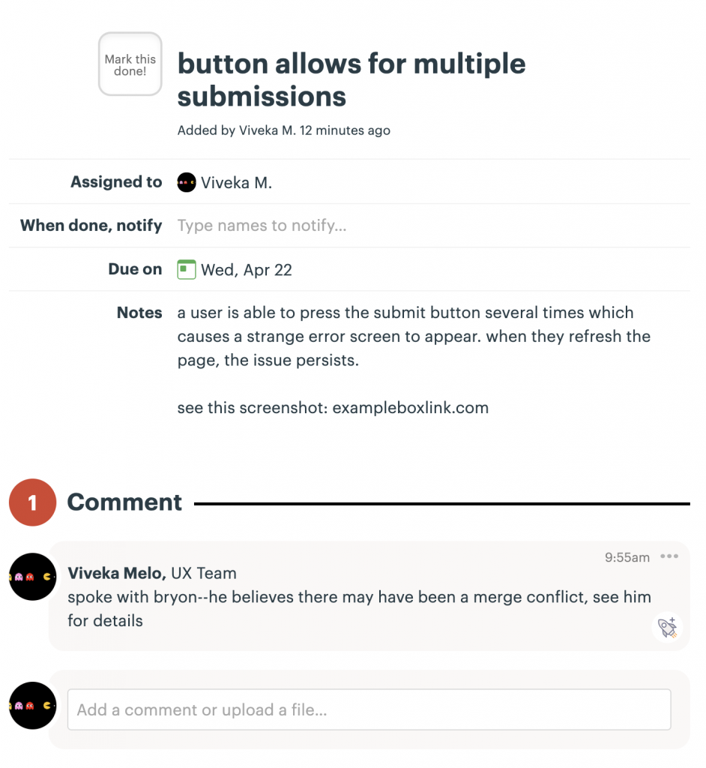
Task: Open the exampleboxlink.com screenshot link
Action: point(410,407)
